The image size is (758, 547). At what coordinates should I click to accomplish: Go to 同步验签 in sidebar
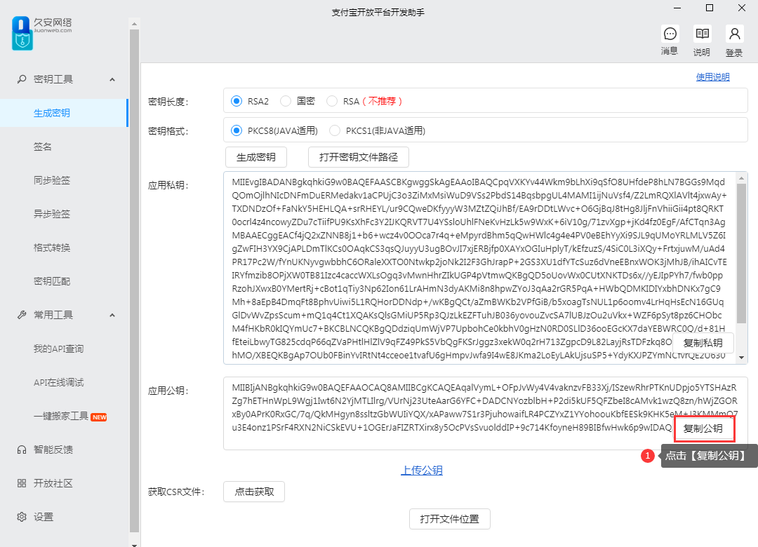point(52,180)
